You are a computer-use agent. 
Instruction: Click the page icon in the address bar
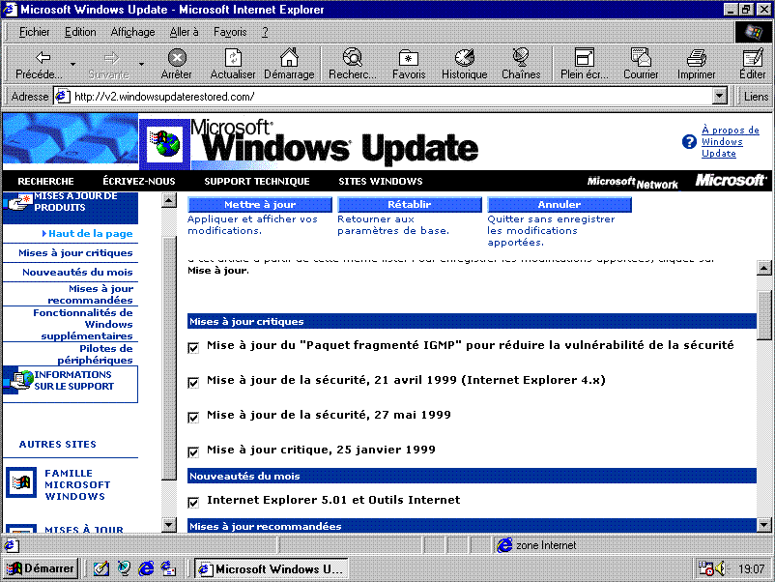(x=62, y=96)
